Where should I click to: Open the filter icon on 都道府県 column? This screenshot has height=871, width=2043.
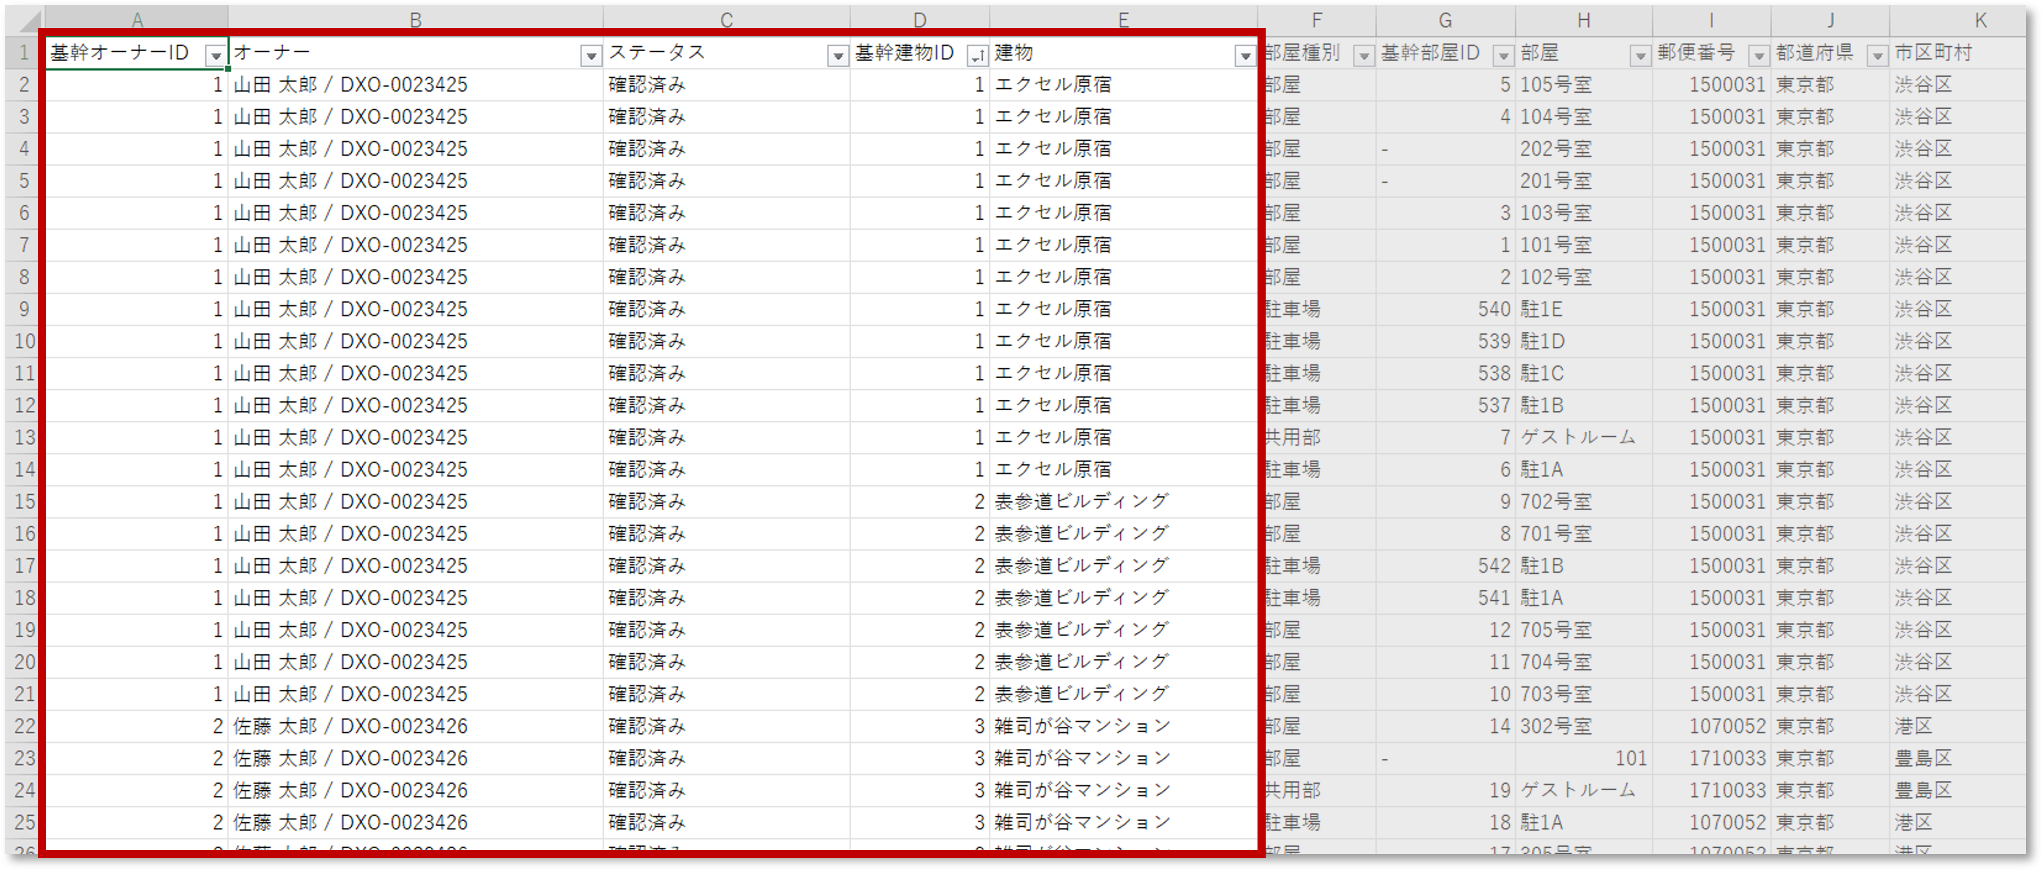1877,55
